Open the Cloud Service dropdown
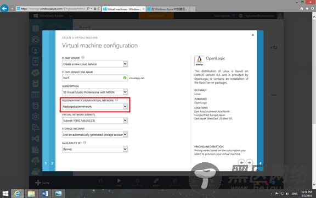This screenshot has width=316, height=198. coord(125,64)
